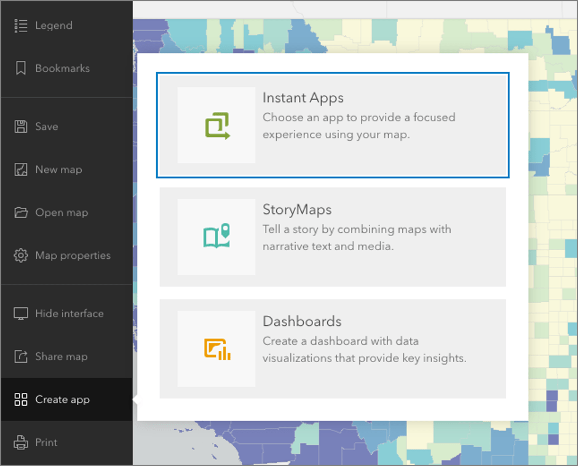
Task: Open Legend from the sidebar
Action: pos(55,25)
